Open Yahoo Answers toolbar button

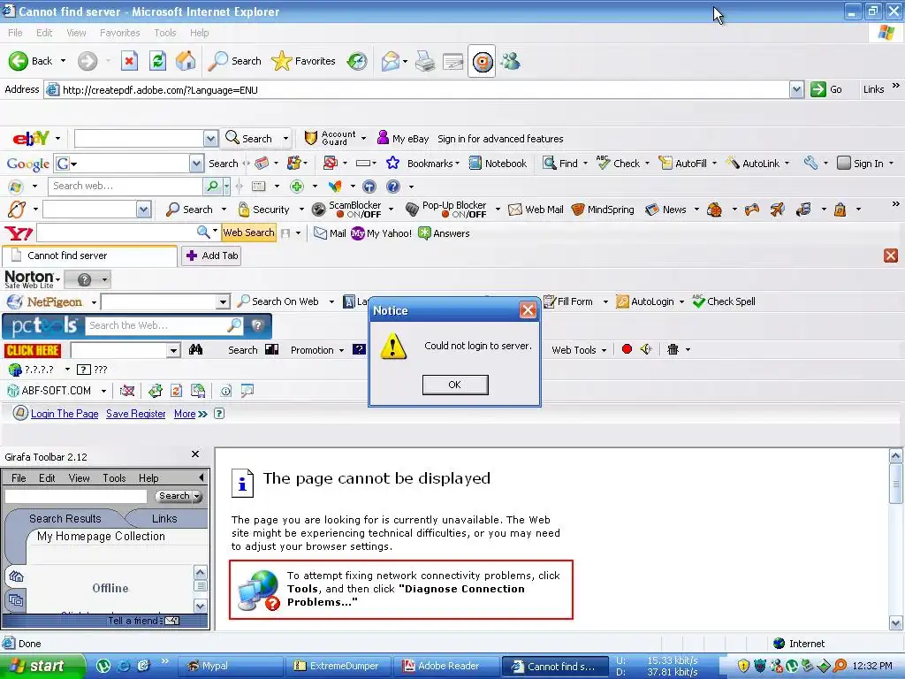pyautogui.click(x=444, y=233)
